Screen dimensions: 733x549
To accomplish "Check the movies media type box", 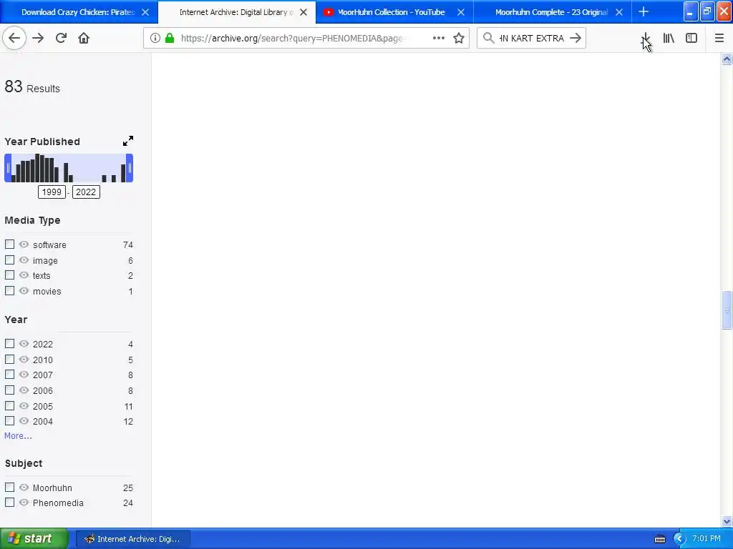I will tap(9, 291).
